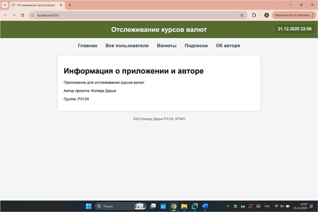The height and width of the screenshot is (212, 318).
Task: Go to the Главная navigation item
Action: 87,46
